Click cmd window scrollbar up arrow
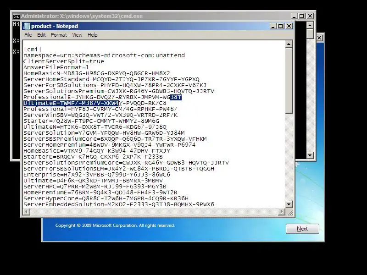The width and height of the screenshot is (367, 275). [310, 25]
